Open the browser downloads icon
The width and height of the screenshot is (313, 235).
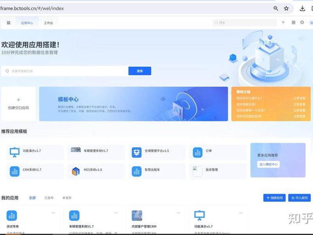(x=302, y=8)
